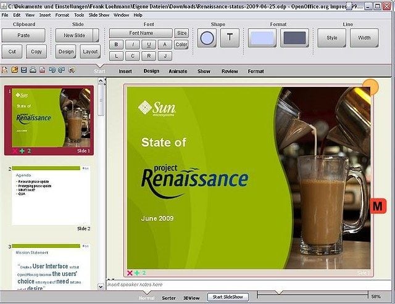Viewport: 395px width, 304px height.
Task: Click the save icon in quick toolbar
Action: pyautogui.click(x=23, y=70)
